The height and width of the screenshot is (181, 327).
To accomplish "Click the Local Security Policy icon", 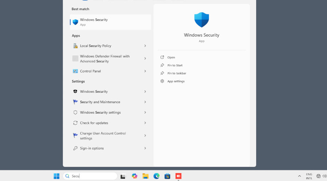I will (75, 46).
